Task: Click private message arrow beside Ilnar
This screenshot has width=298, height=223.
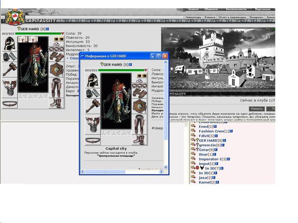Action: [193, 154]
